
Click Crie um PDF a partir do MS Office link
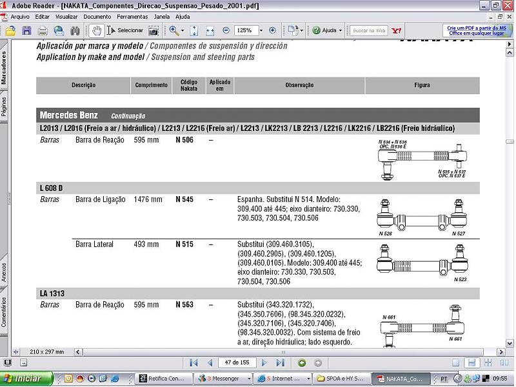(477, 30)
